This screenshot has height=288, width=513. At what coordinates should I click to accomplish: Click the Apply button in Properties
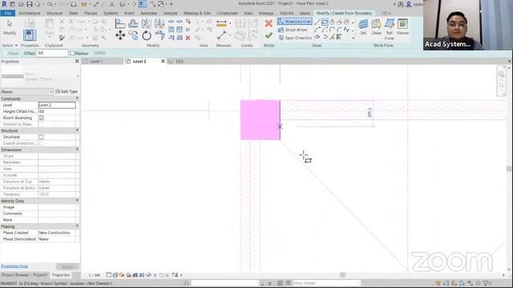pyautogui.click(x=67, y=266)
